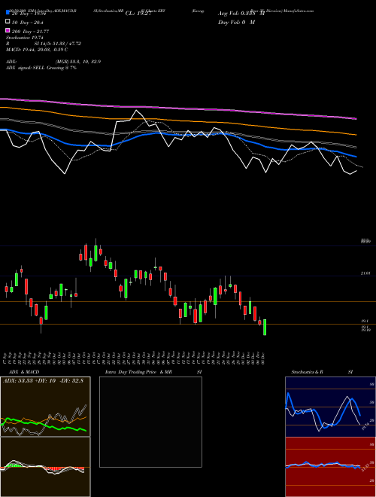Click the 21.01 price axis label
Image resolution: width=376 pixels, height=497 pixels.
tap(365, 273)
